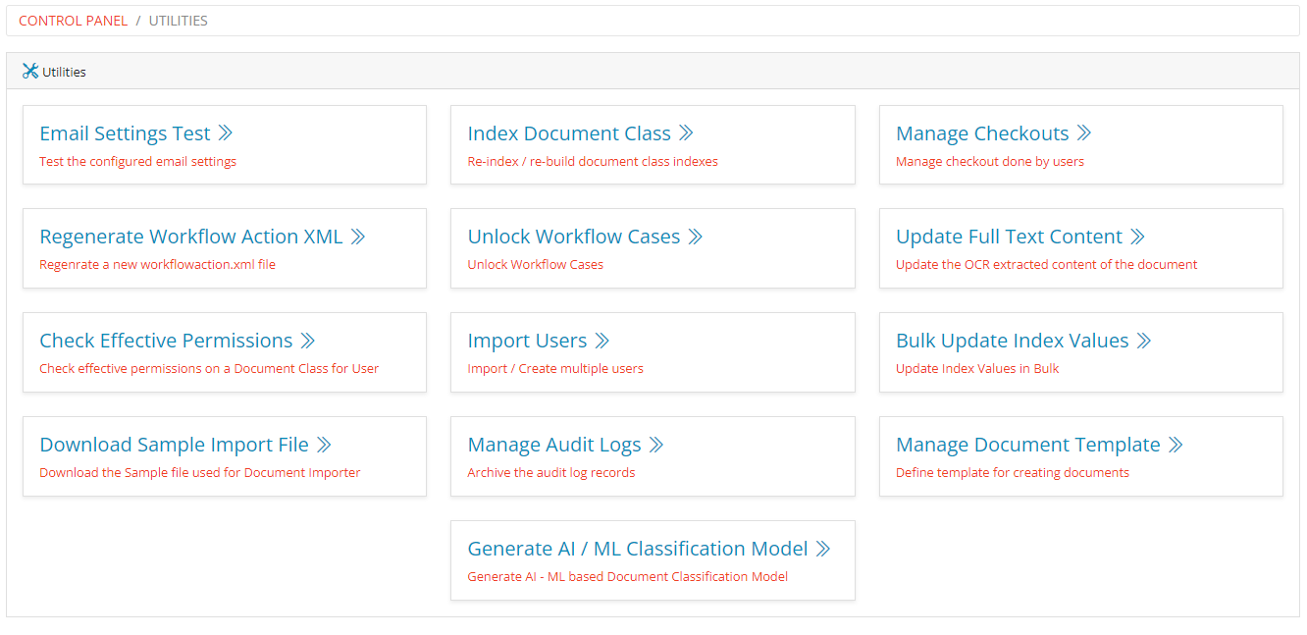1307x635 pixels.
Task: Click the double-chevron beside Check Effective Permissions
Action: (308, 341)
